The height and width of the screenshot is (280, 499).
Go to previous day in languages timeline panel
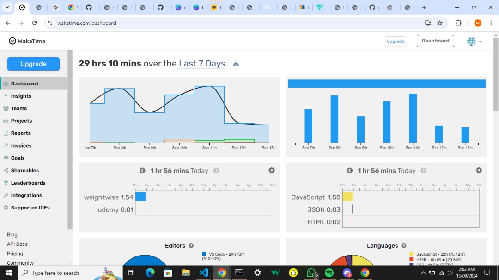(349, 171)
